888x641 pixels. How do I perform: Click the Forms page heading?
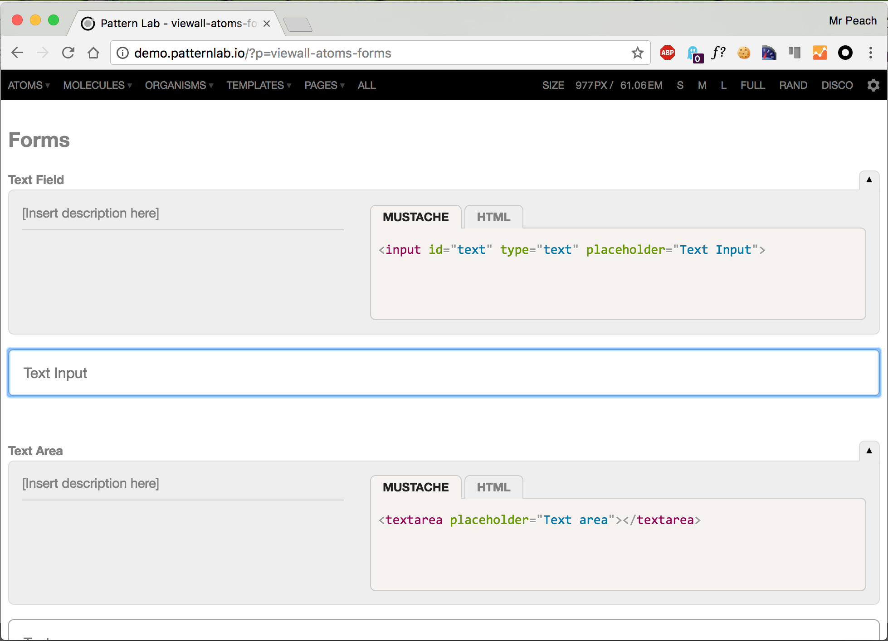point(39,140)
